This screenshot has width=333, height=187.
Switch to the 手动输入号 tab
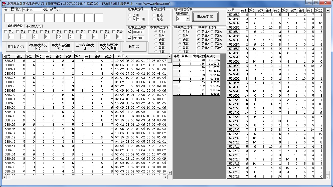coord(33,26)
